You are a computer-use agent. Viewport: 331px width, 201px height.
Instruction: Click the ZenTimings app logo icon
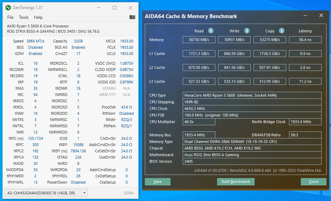8,8
